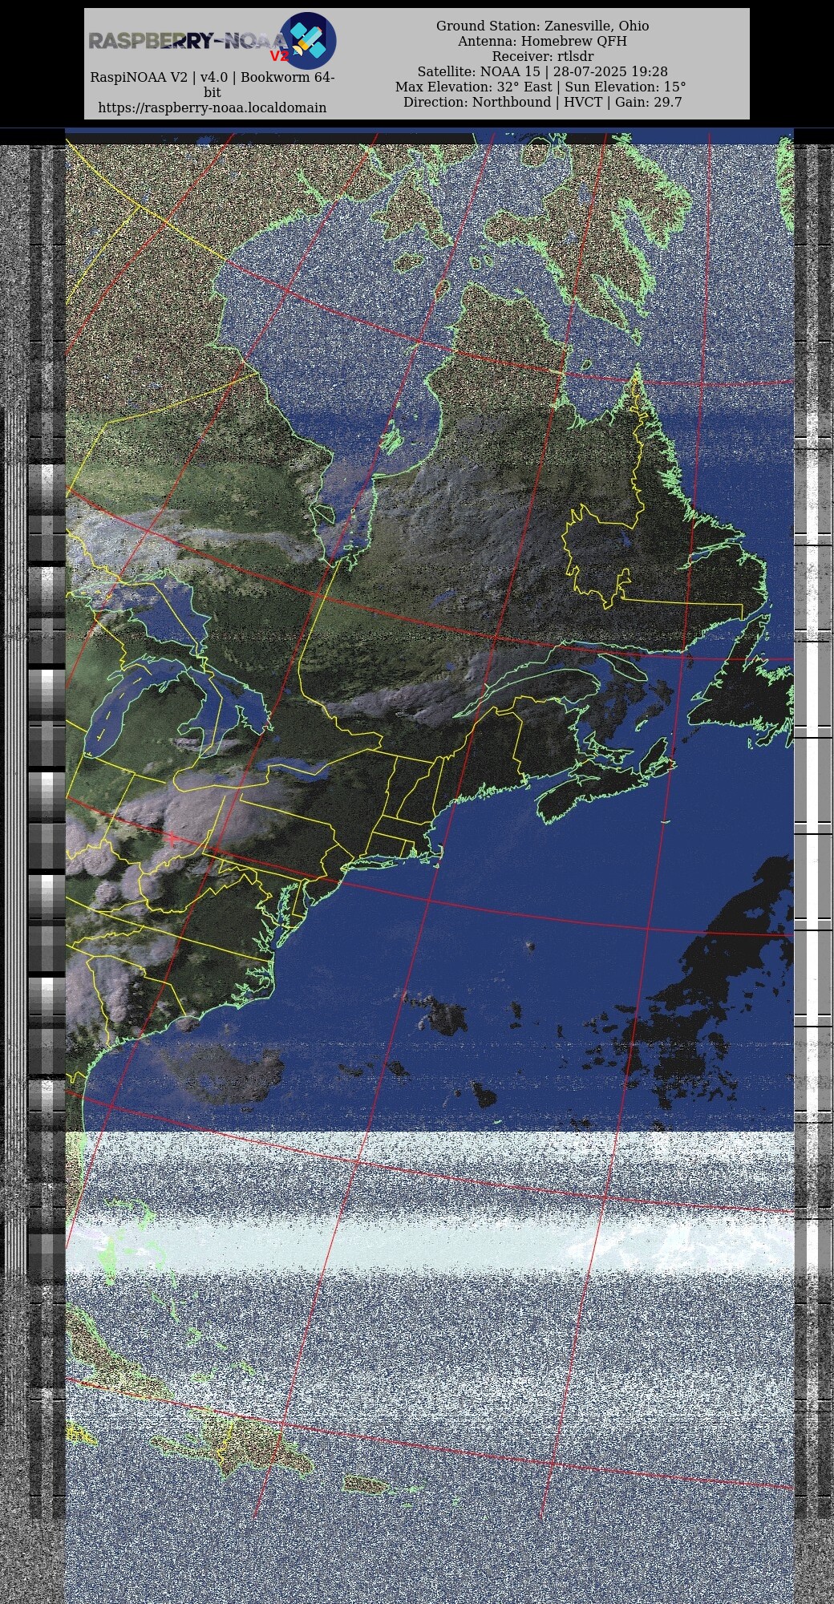Select the Antenna: Homebrew QFH line

point(542,41)
